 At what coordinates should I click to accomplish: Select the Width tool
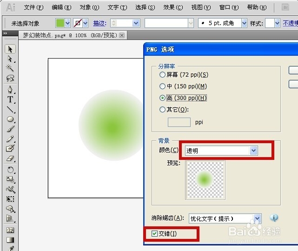(x=10, y=189)
